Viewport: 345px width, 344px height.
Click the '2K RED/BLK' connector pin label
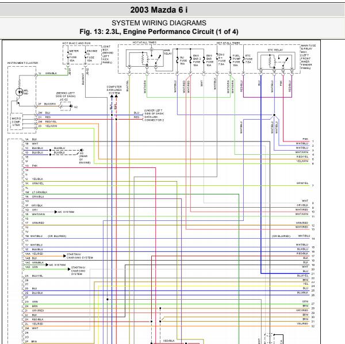point(34,319)
